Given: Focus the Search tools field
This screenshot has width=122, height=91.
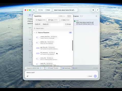Looking at the screenshot, I should (x=53, y=28).
